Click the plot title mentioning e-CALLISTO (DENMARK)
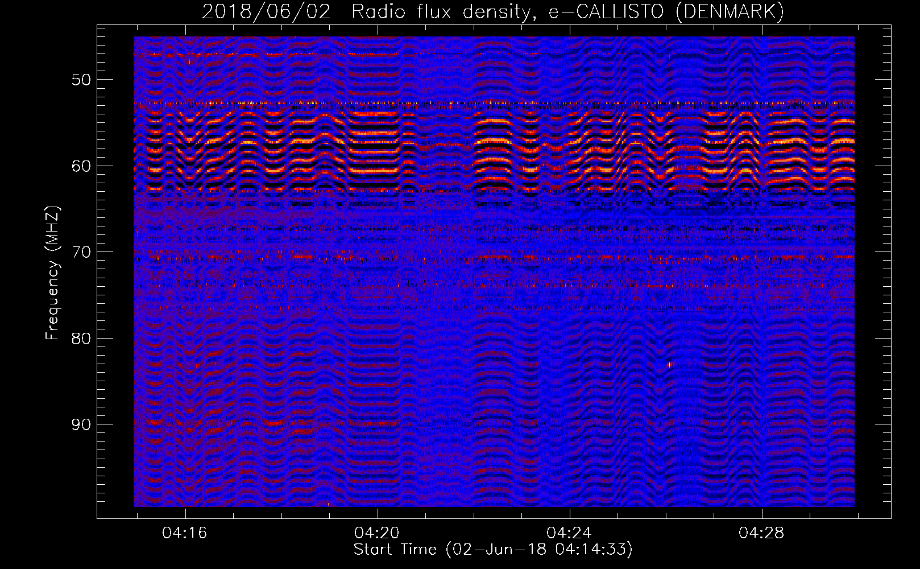Viewport: 920px width, 569px height. (x=493, y=11)
